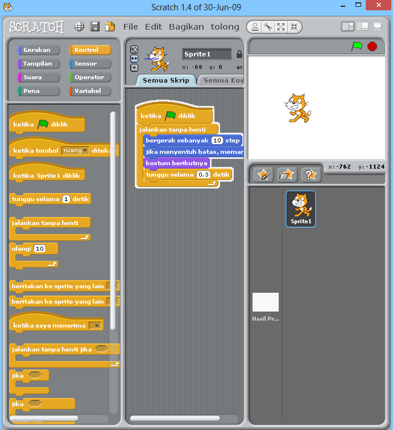The width and height of the screenshot is (393, 430).
Task: Set rotation style to can rotate
Action: coord(134,50)
